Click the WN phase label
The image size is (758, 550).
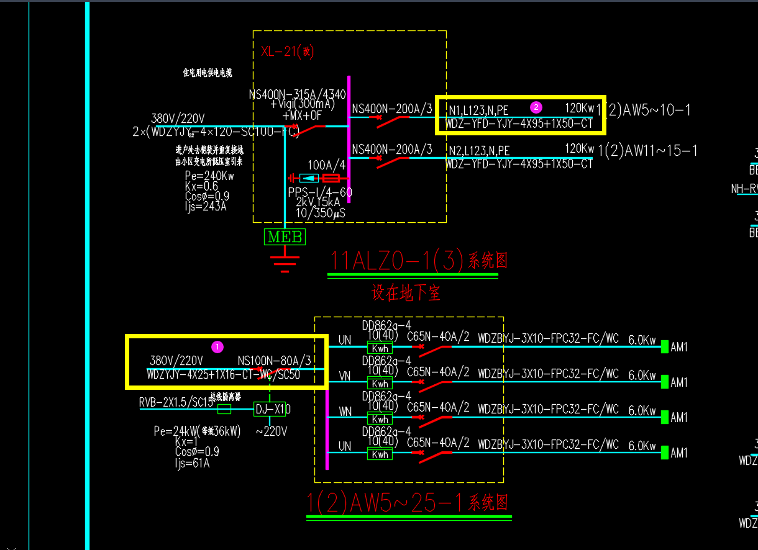pyautogui.click(x=345, y=412)
